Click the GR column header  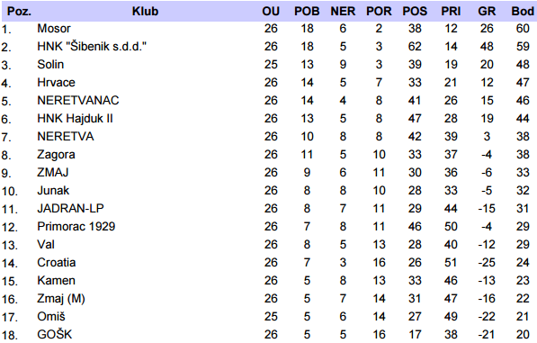[x=487, y=12]
